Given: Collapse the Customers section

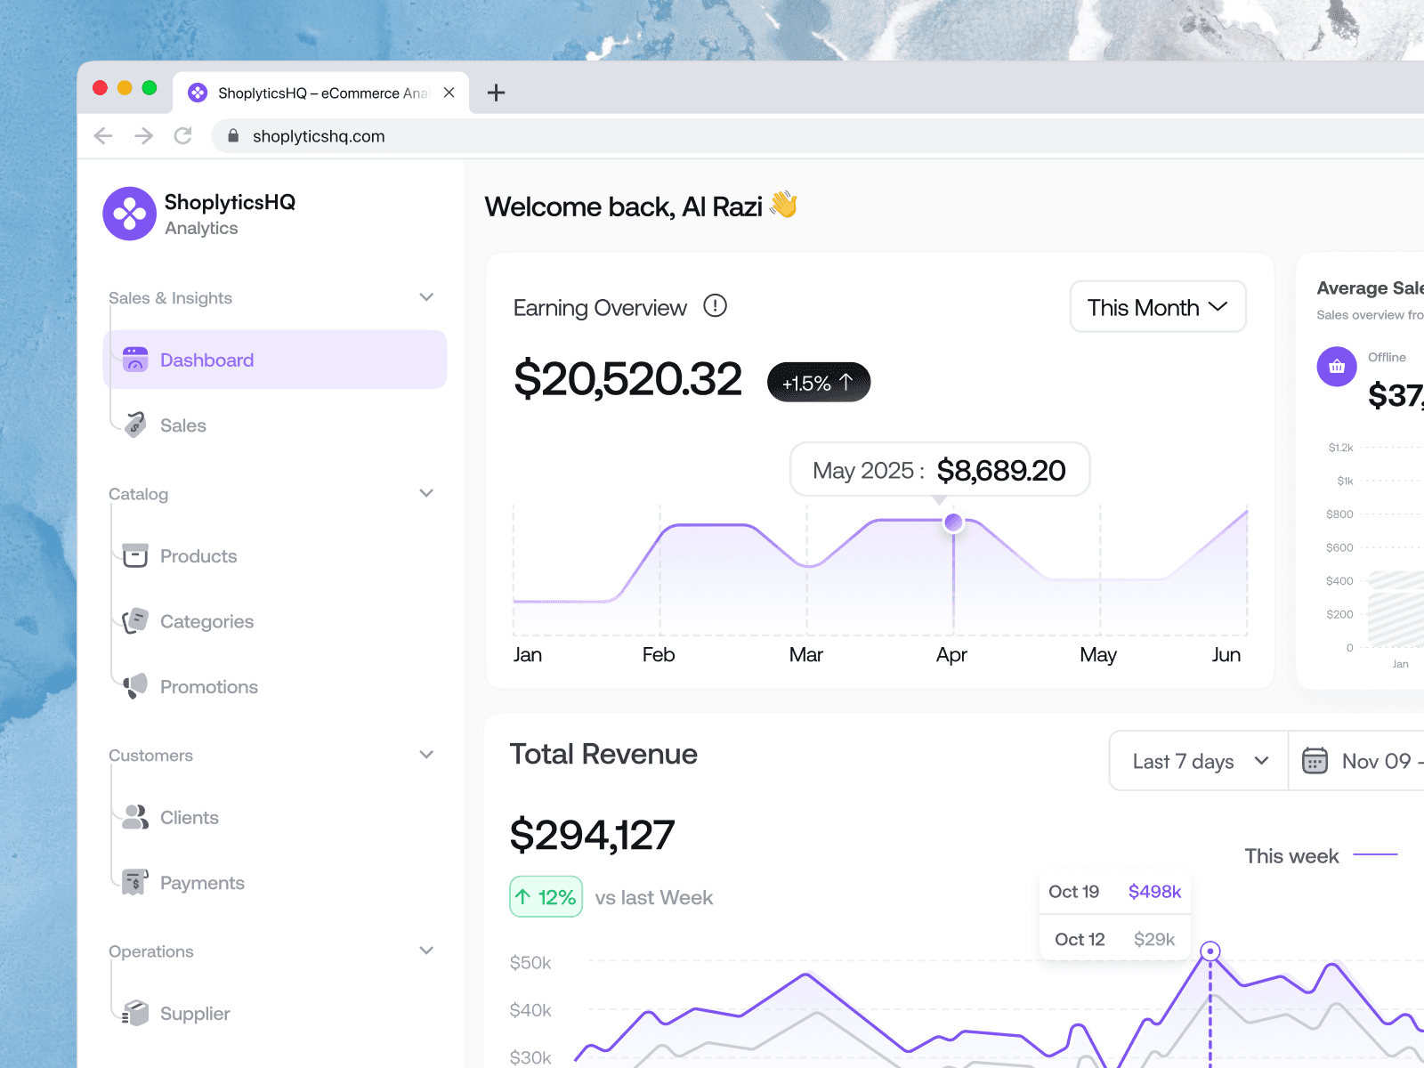Looking at the screenshot, I should (426, 754).
